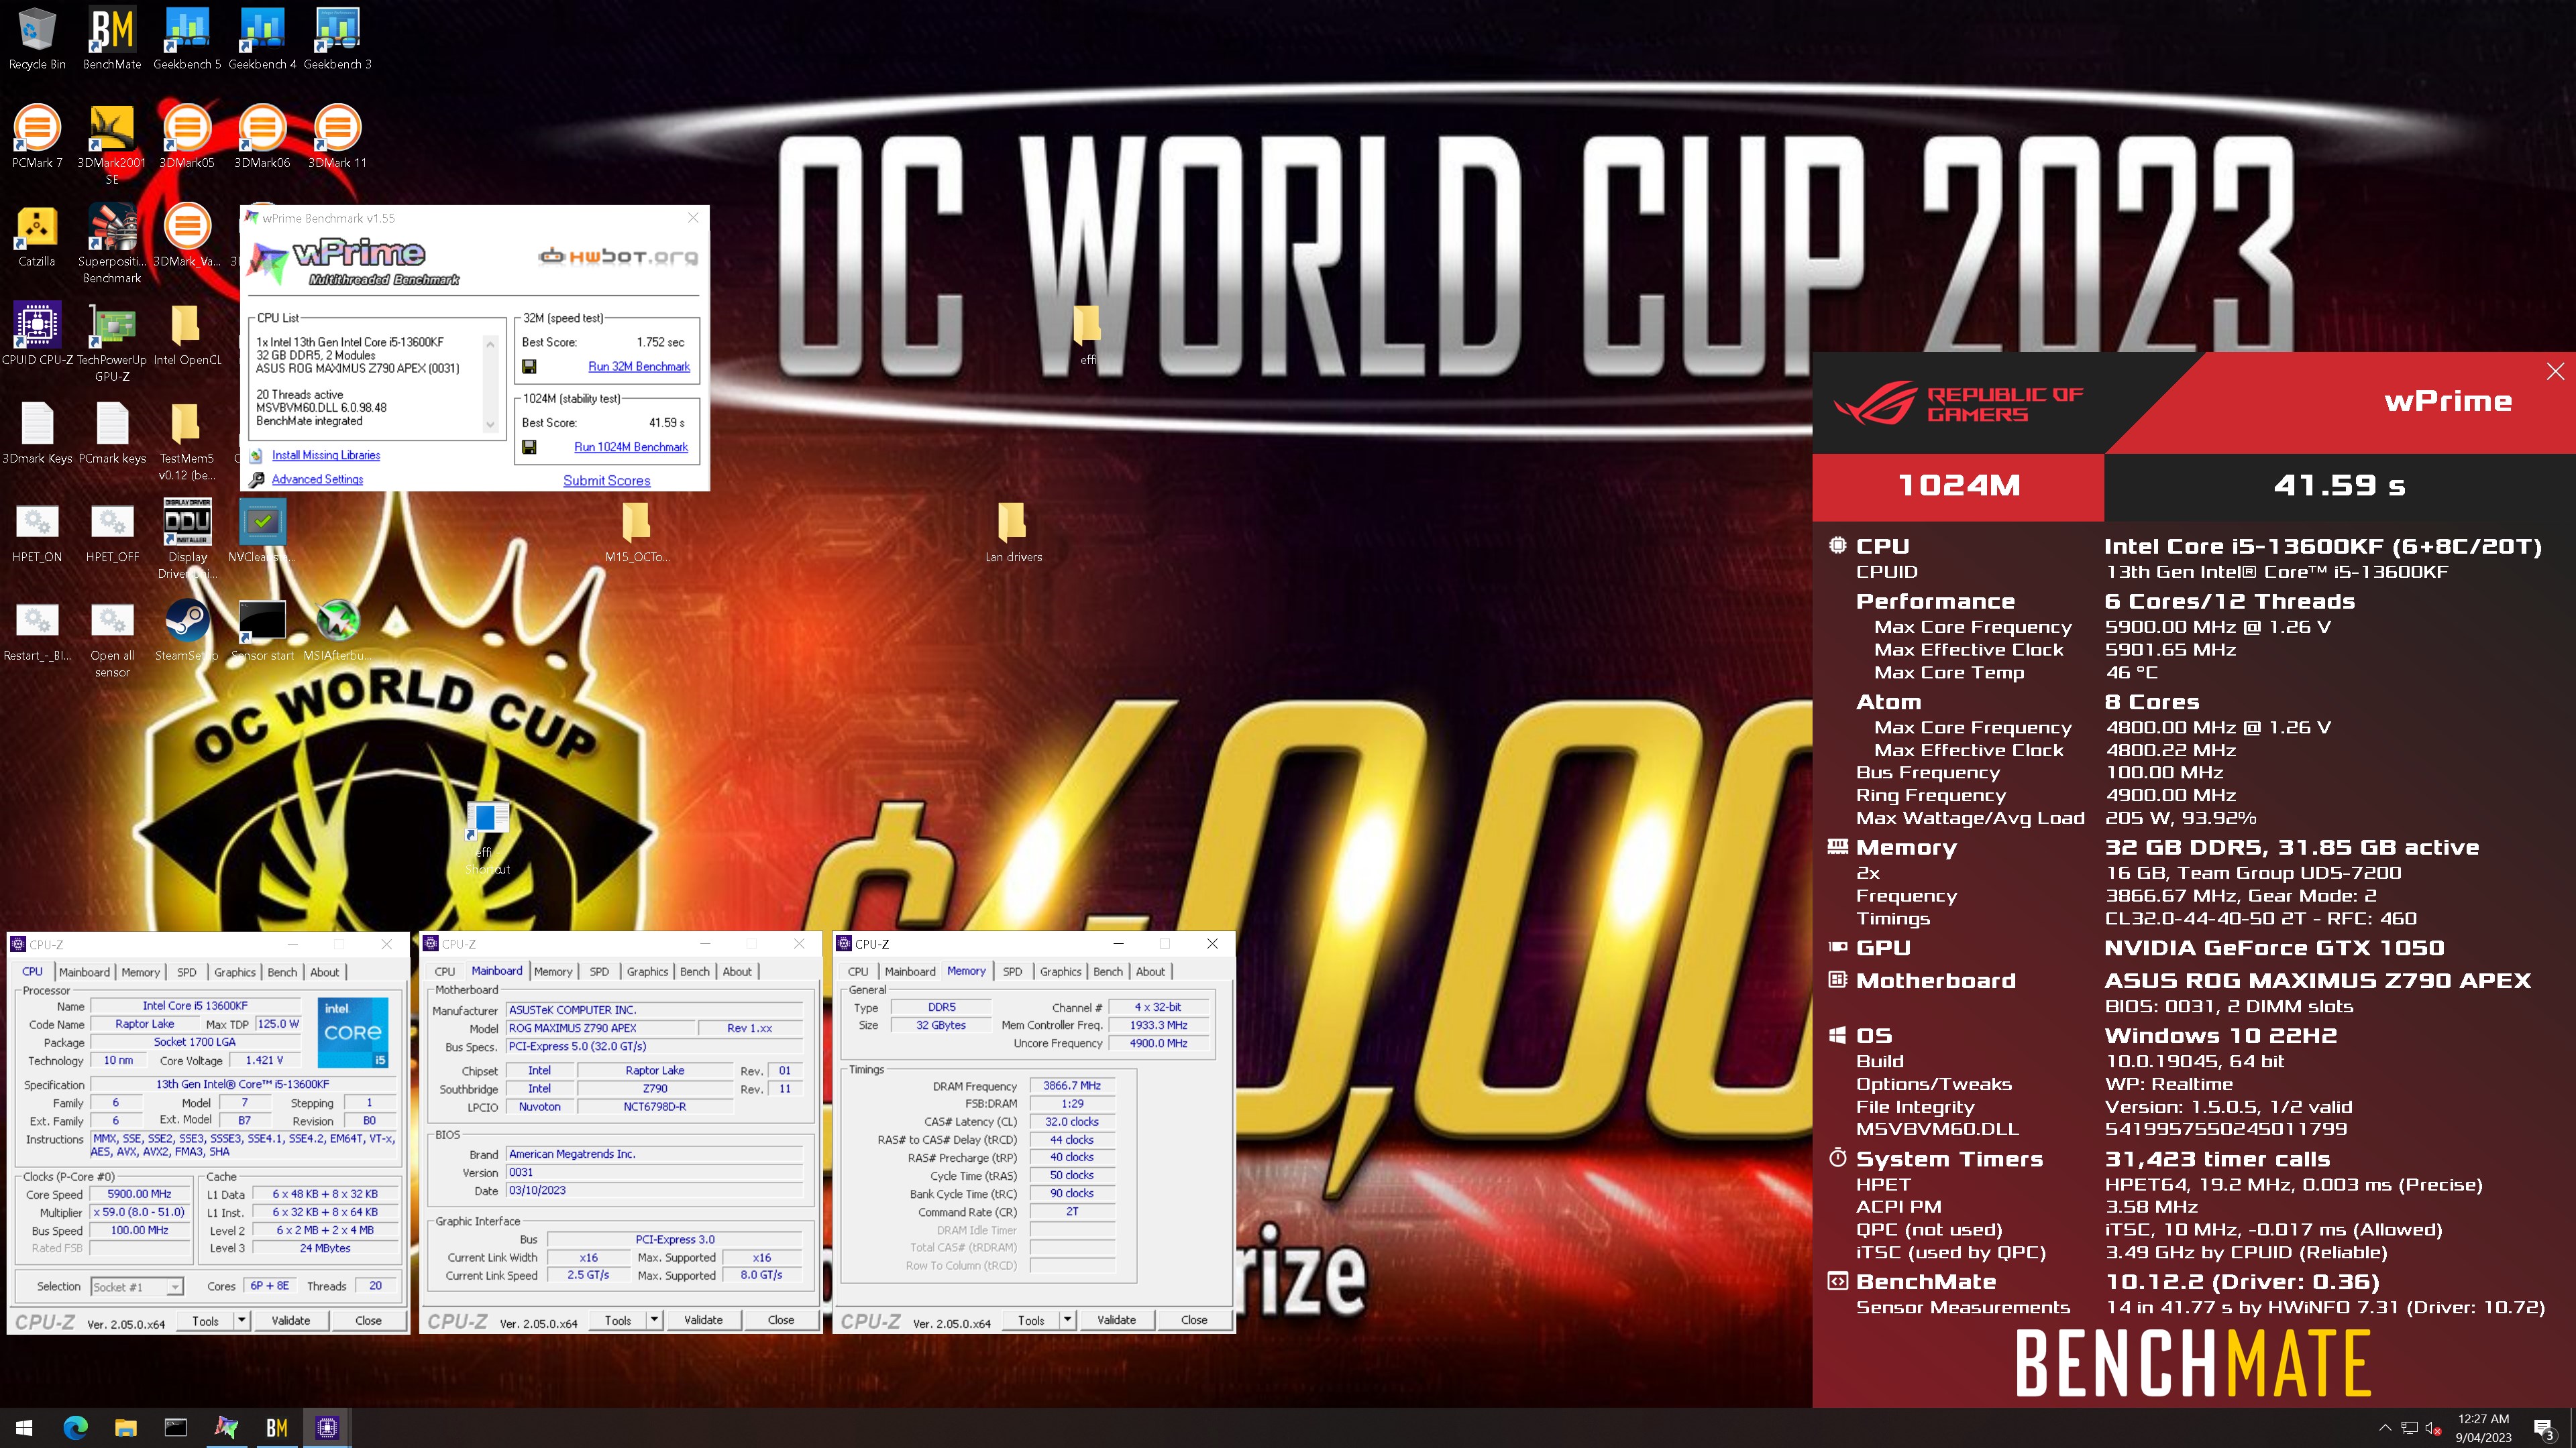Select the Intel OpenCL folder icon

pos(187,334)
